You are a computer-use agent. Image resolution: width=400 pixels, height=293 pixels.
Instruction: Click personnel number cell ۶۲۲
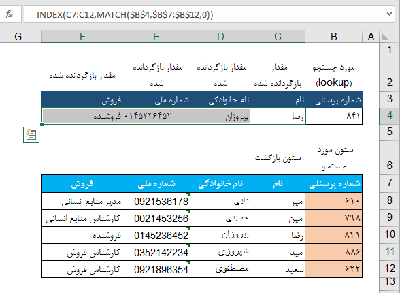tap(333, 269)
